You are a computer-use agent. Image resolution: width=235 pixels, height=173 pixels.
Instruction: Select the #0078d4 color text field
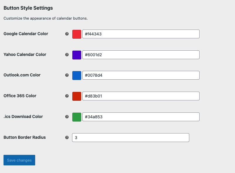tap(141, 75)
